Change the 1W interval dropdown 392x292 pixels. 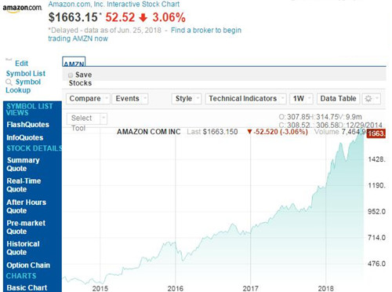[x=301, y=99]
